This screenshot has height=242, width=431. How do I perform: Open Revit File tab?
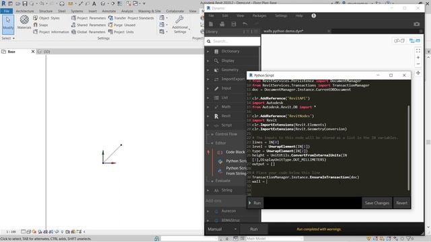point(7,11)
